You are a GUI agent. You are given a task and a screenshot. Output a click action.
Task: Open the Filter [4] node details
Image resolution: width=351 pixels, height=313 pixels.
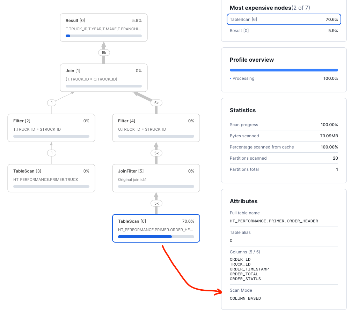(x=156, y=128)
